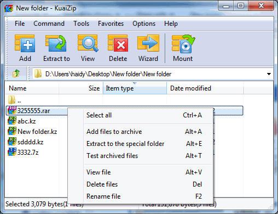Open the Favorites menu
This screenshot has height=214, width=278.
(x=111, y=24)
